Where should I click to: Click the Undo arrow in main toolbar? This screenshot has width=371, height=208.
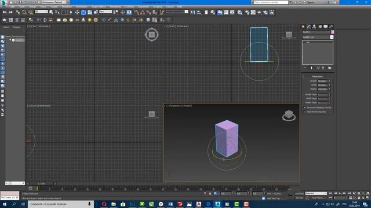pos(5,12)
